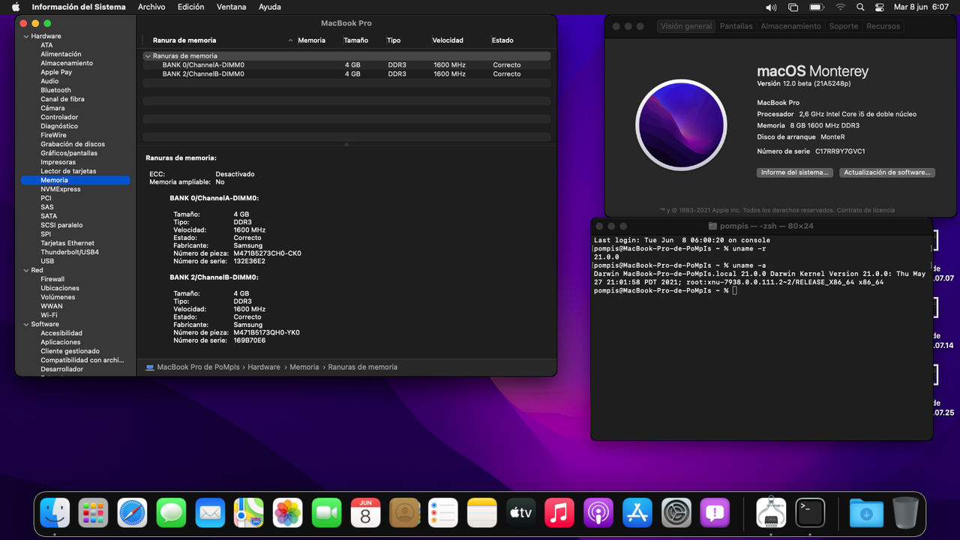Collapse the Hardware section in sidebar
This screenshot has height=540, width=960.
point(26,36)
